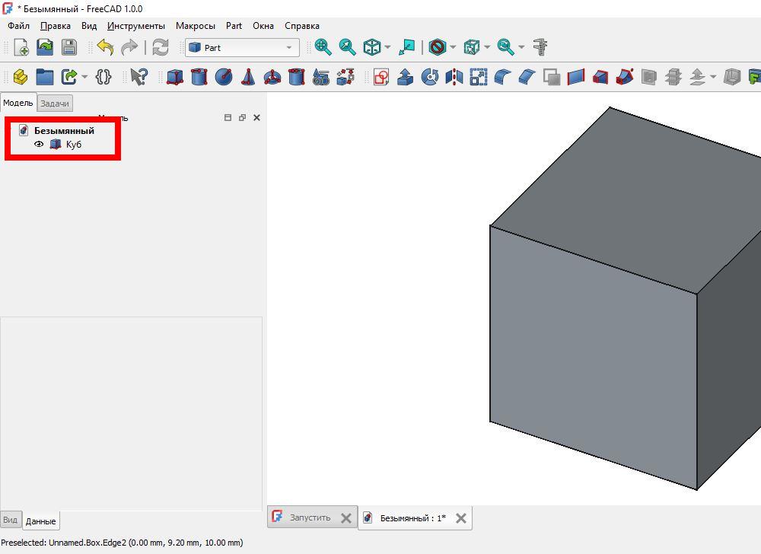
Task: Close the Запустить tab
Action: (x=346, y=518)
